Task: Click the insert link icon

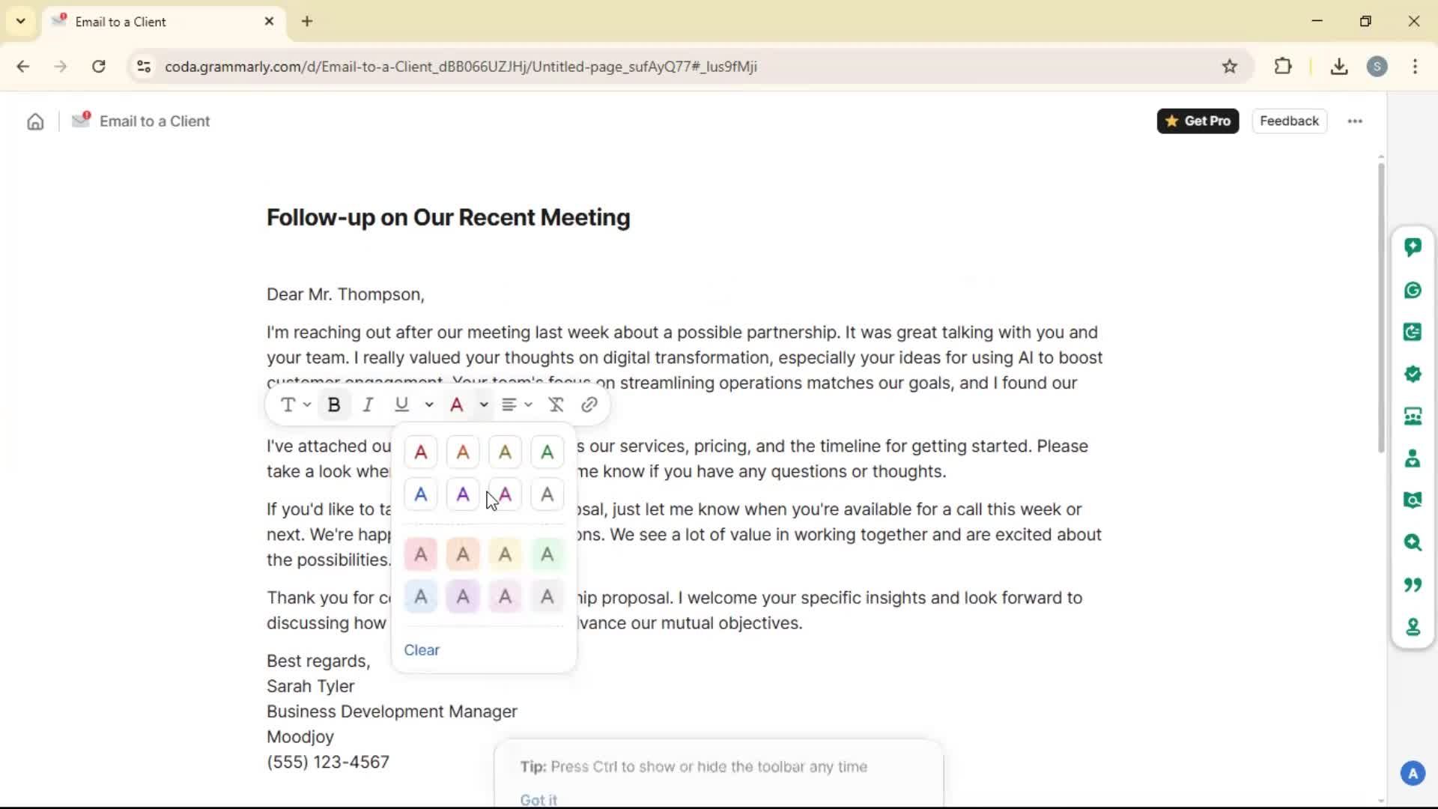Action: [x=589, y=404]
